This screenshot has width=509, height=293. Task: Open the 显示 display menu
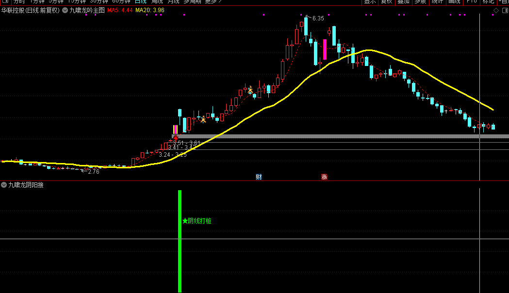click(370, 1)
